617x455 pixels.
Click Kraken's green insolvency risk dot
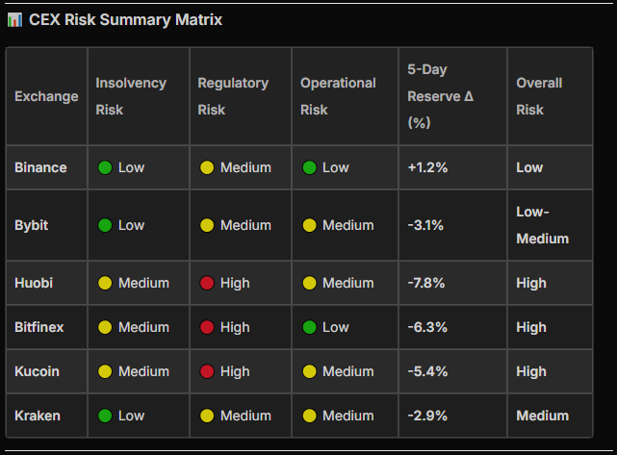click(x=105, y=416)
